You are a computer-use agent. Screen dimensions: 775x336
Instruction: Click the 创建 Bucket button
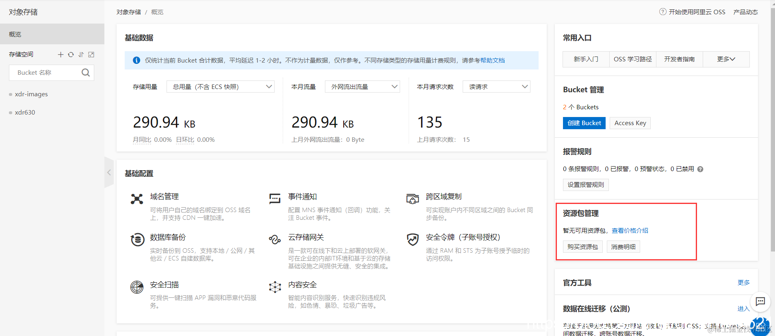(x=584, y=123)
